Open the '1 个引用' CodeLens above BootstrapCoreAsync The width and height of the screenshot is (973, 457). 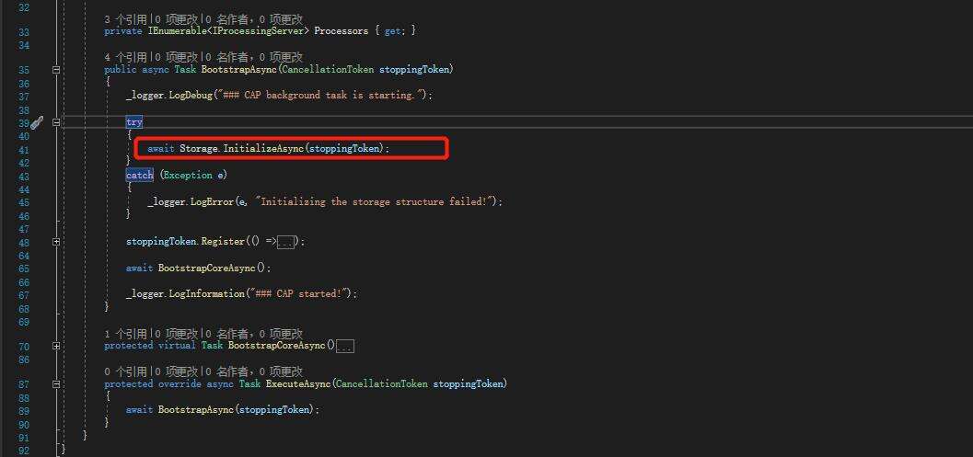tap(126, 334)
